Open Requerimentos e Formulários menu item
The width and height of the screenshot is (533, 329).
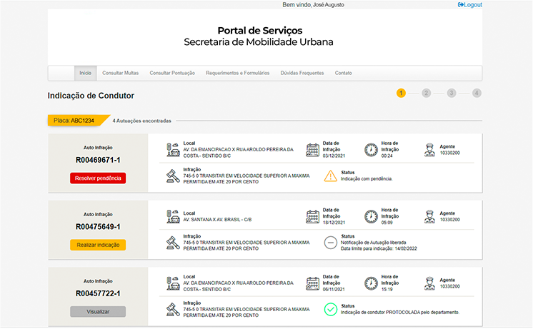click(238, 73)
